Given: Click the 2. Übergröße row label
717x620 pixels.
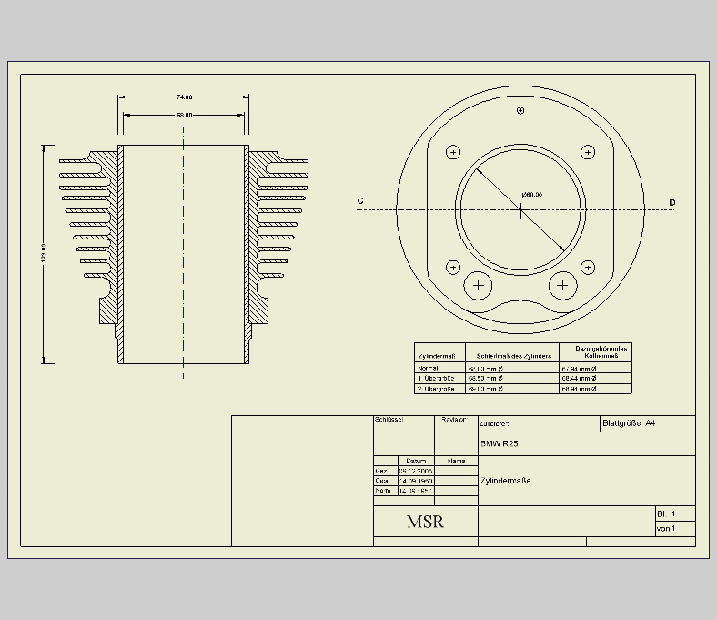Looking at the screenshot, I should 436,389.
